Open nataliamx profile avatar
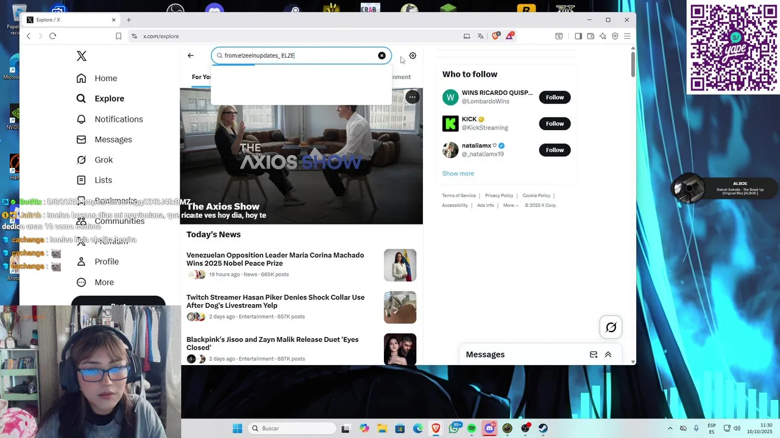This screenshot has width=780, height=438. (x=450, y=150)
